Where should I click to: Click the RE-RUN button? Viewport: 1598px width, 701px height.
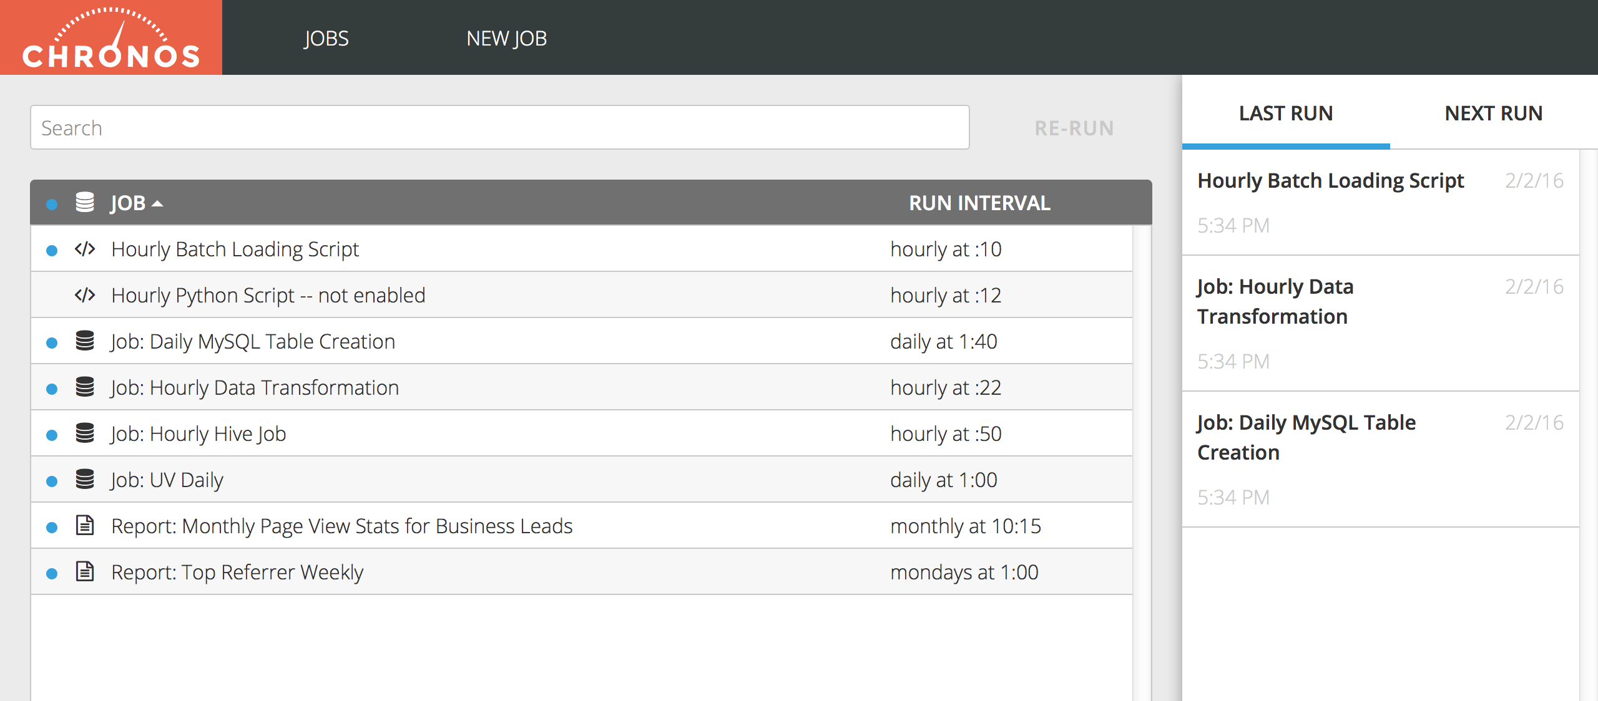1074,128
